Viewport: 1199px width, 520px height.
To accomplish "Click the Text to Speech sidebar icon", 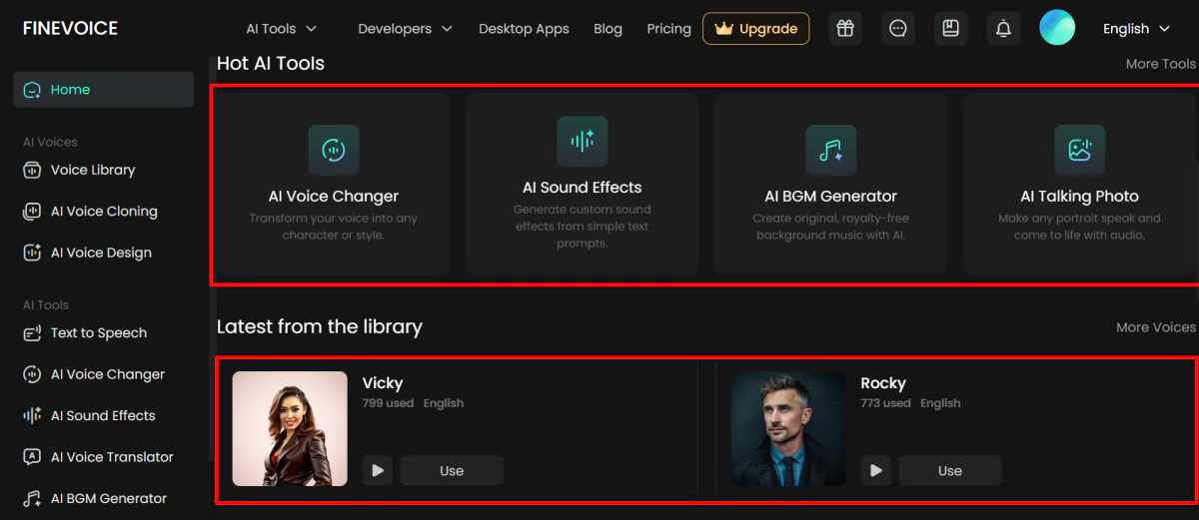I will pos(32,333).
